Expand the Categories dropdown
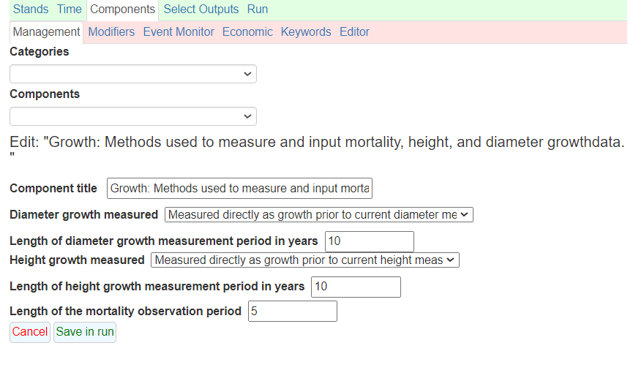Screen dimensions: 644x381 tap(133, 74)
